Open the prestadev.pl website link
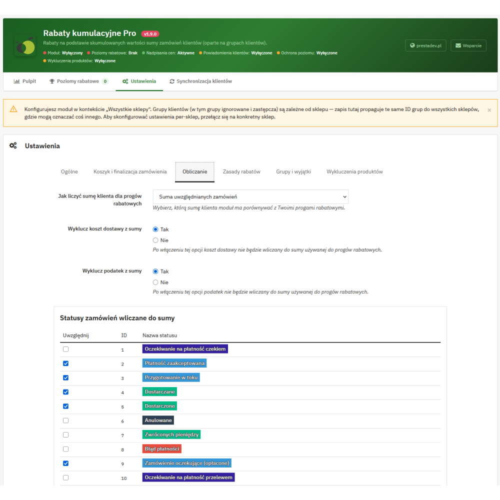The image size is (500, 500). tap(425, 45)
